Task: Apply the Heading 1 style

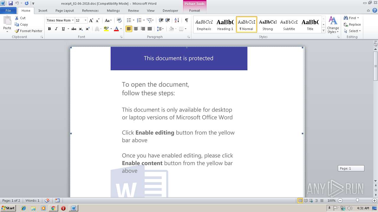Action: pos(225,24)
